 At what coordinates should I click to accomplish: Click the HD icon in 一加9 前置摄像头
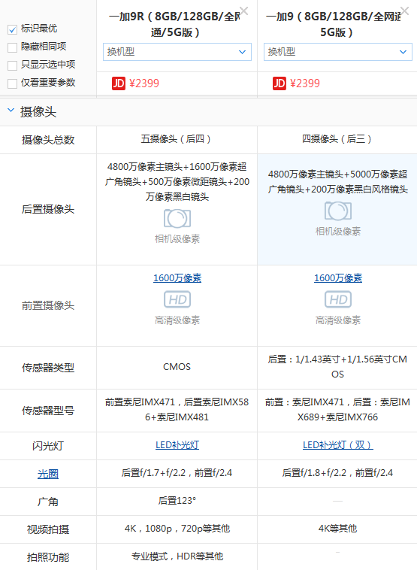(338, 299)
